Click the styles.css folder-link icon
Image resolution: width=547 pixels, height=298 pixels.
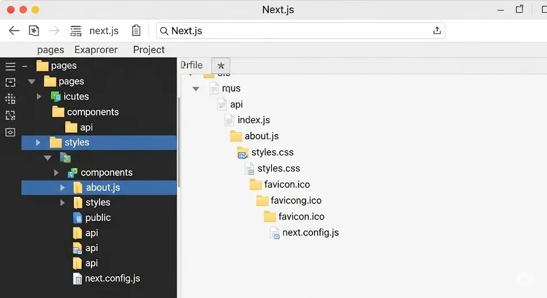tap(243, 152)
